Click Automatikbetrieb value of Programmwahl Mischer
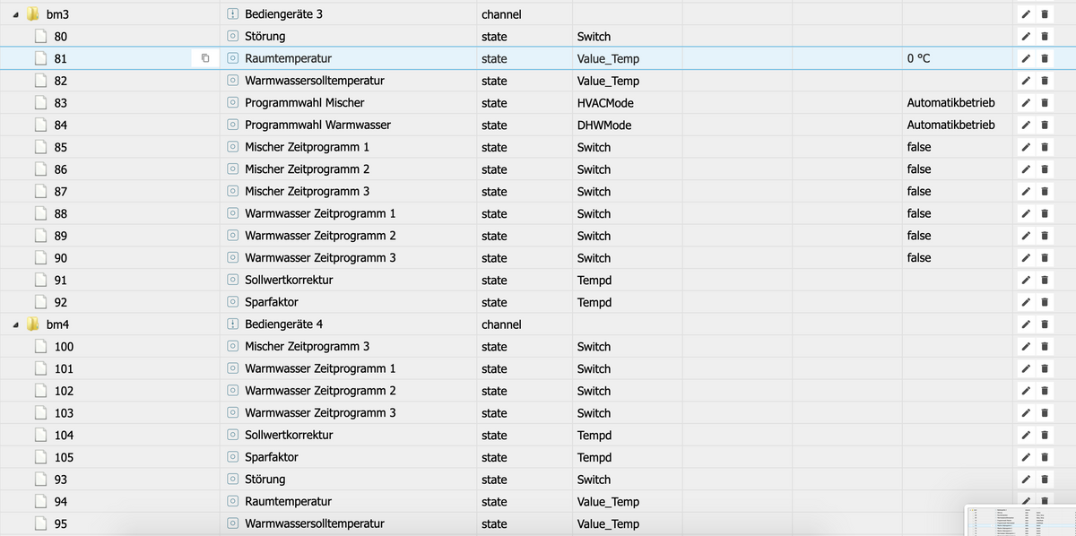The width and height of the screenshot is (1076, 536). 950,103
